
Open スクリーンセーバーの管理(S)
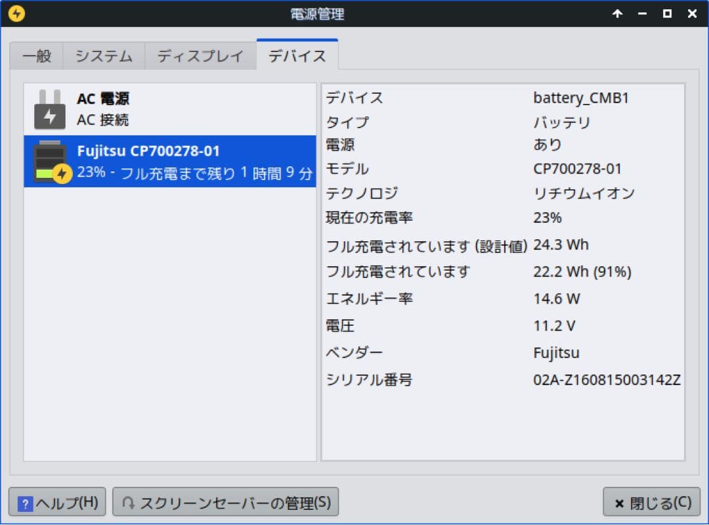pyautogui.click(x=225, y=501)
